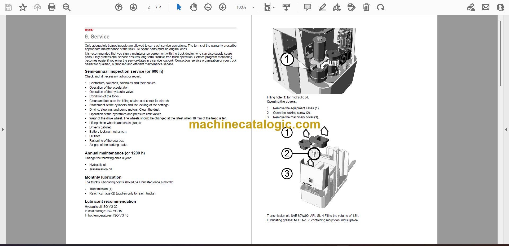Click the trash delete icon

(366, 7)
